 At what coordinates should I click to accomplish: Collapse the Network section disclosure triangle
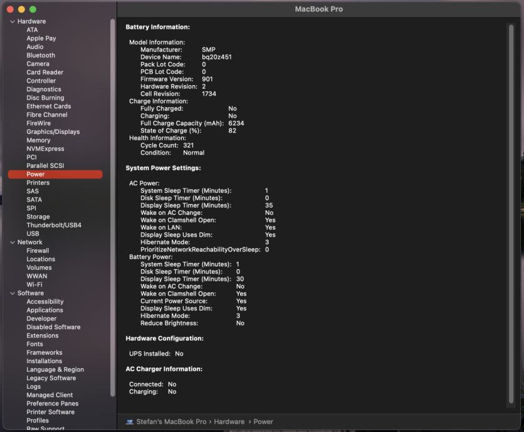click(13, 242)
